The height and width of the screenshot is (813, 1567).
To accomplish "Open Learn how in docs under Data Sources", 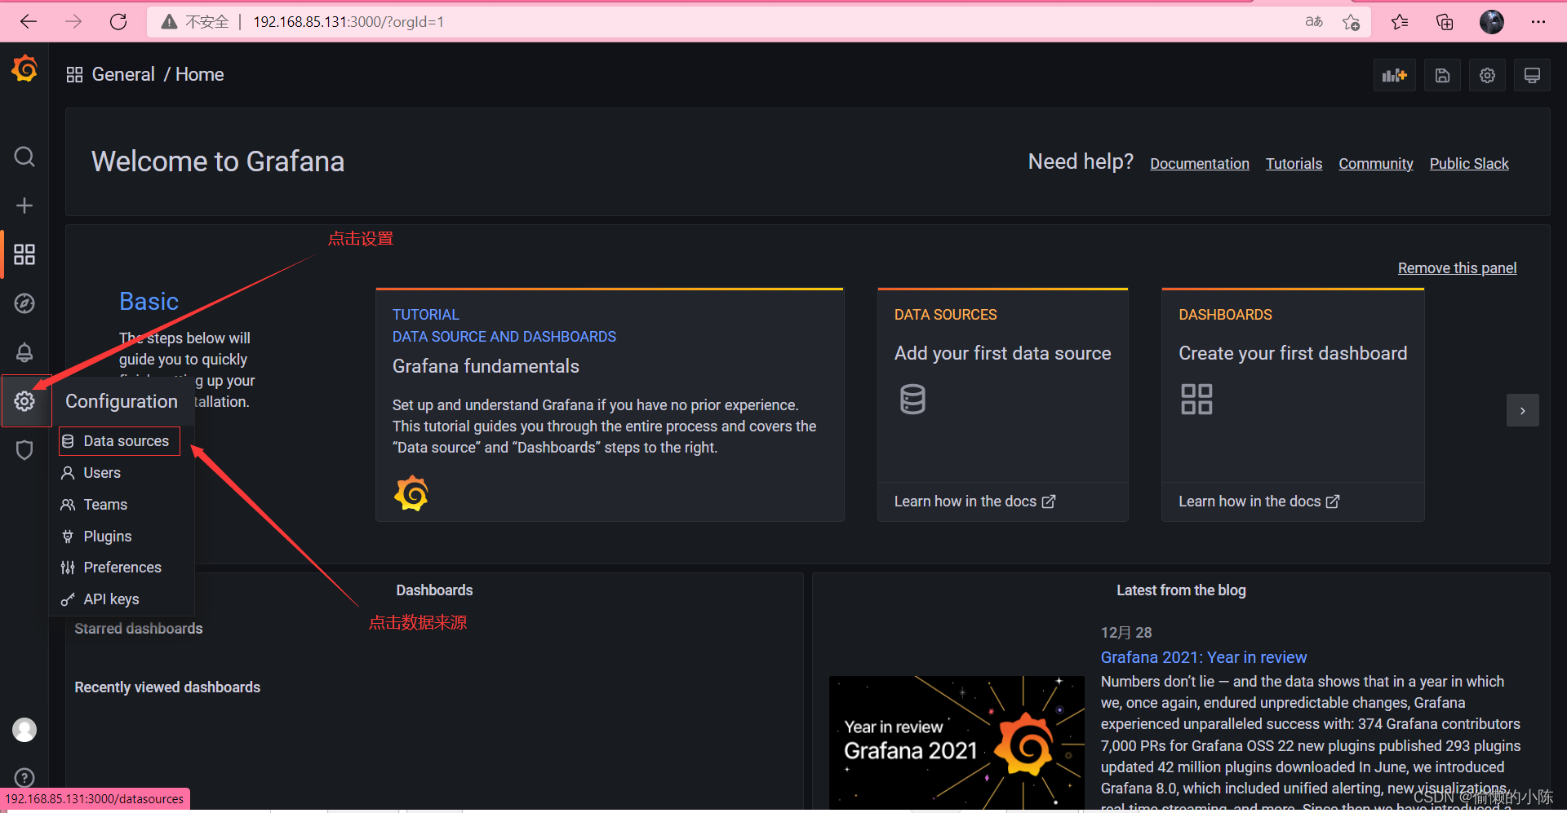I will (974, 501).
